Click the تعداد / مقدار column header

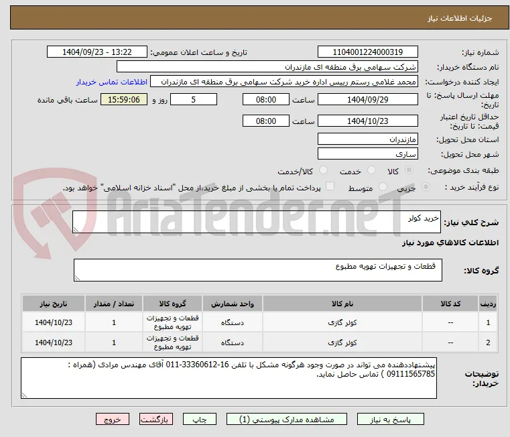click(x=113, y=303)
